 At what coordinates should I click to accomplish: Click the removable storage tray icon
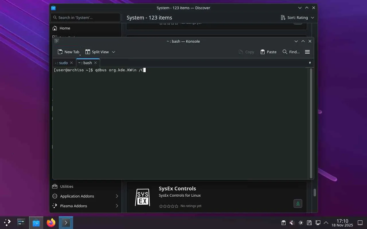309,223
